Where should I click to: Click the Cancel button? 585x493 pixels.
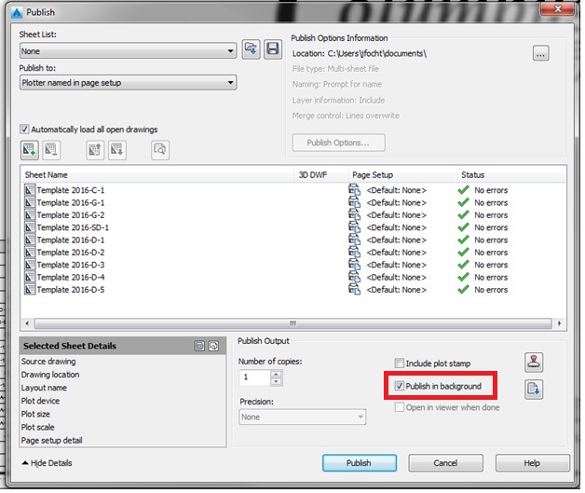coord(445,463)
